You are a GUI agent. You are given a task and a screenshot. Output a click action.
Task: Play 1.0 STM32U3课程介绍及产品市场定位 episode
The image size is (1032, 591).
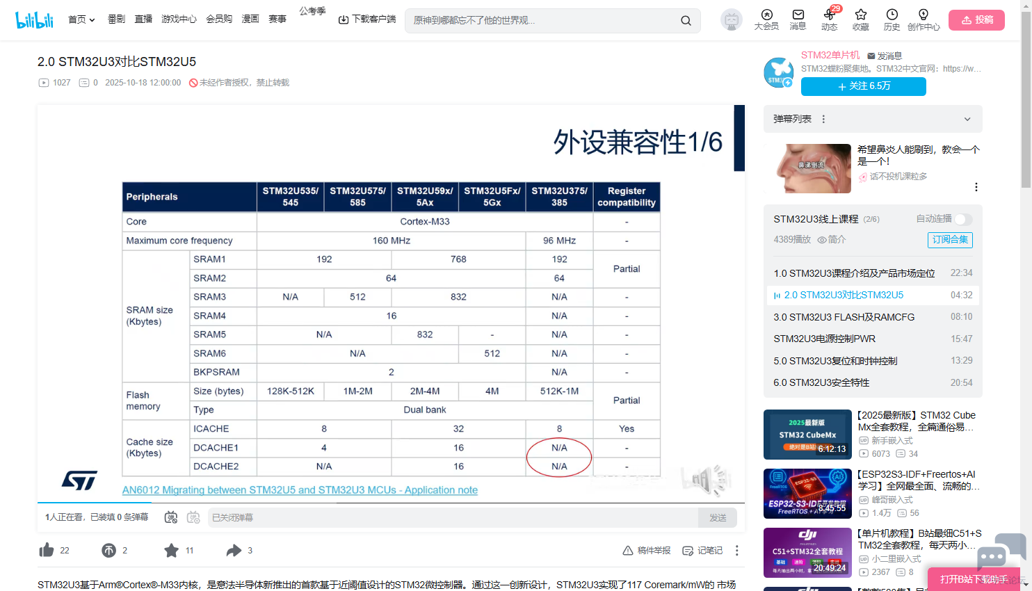pyautogui.click(x=873, y=273)
